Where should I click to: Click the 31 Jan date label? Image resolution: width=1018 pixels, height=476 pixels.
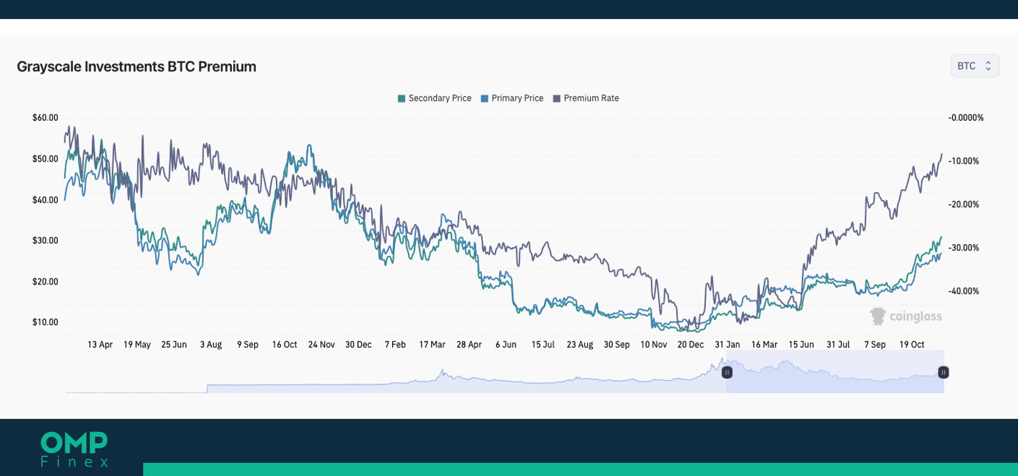tap(727, 344)
